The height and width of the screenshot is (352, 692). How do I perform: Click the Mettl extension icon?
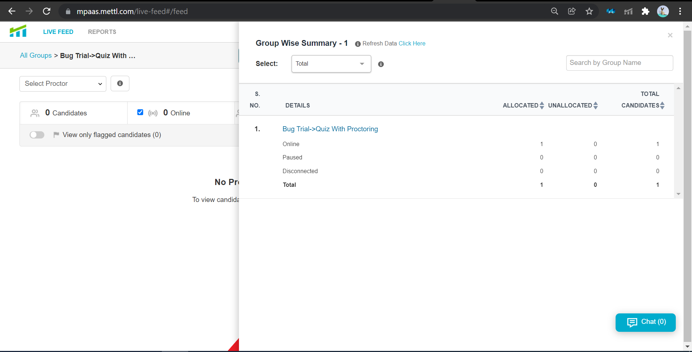click(x=628, y=11)
